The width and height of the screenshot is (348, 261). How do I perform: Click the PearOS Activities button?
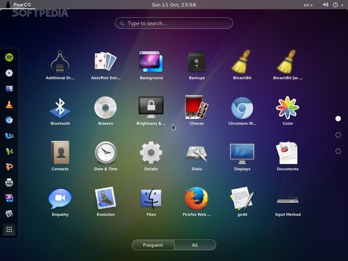click(x=18, y=5)
